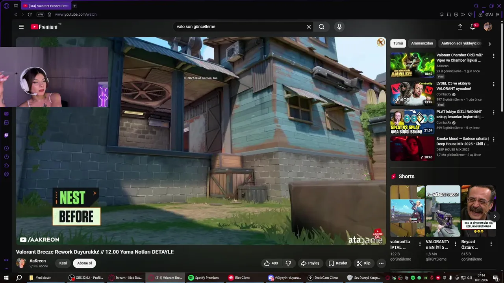The image size is (504, 283).
Task: Open the YouTube account avatar menu
Action: 488,27
